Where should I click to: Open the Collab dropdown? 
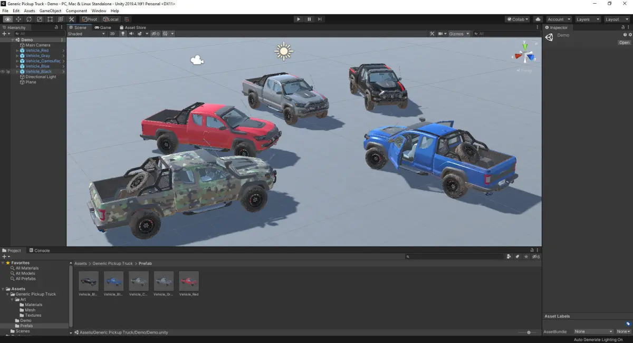pyautogui.click(x=518, y=19)
